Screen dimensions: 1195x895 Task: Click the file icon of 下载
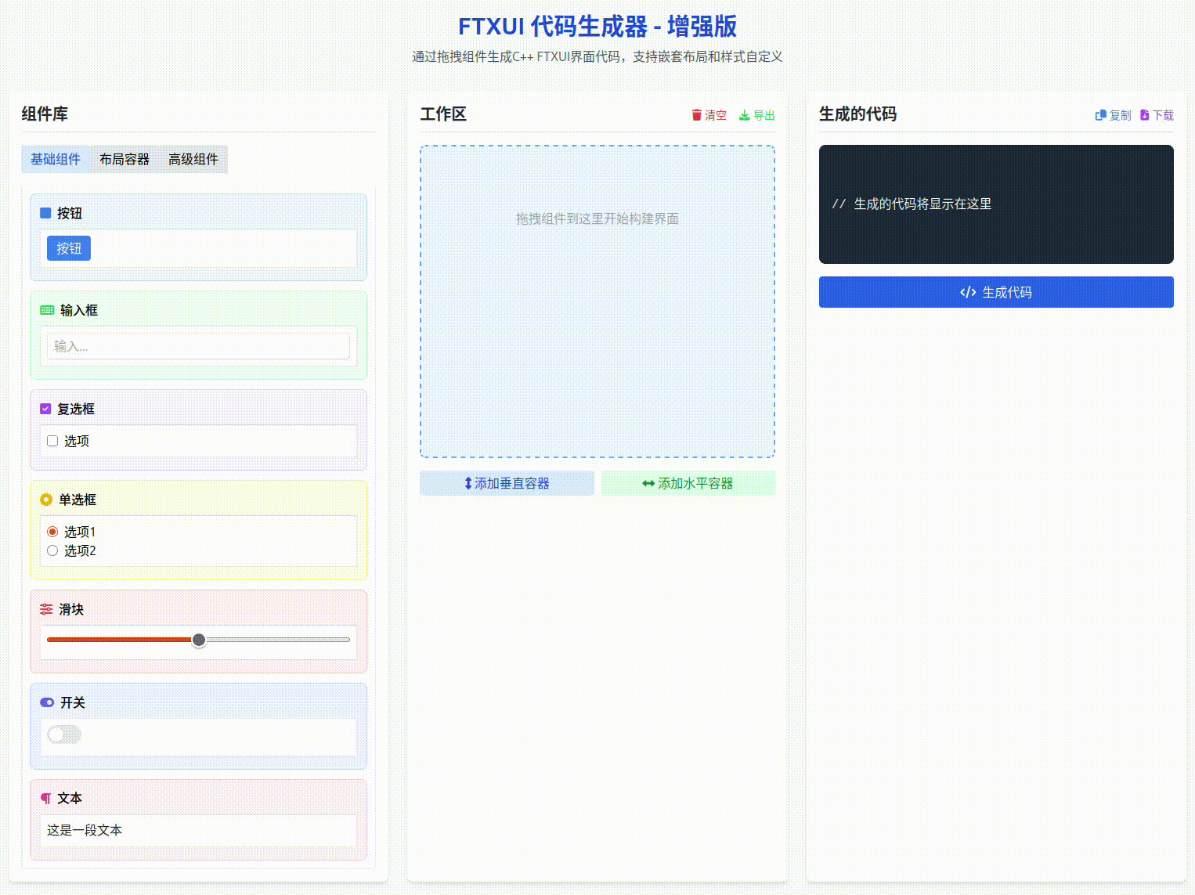[1144, 115]
